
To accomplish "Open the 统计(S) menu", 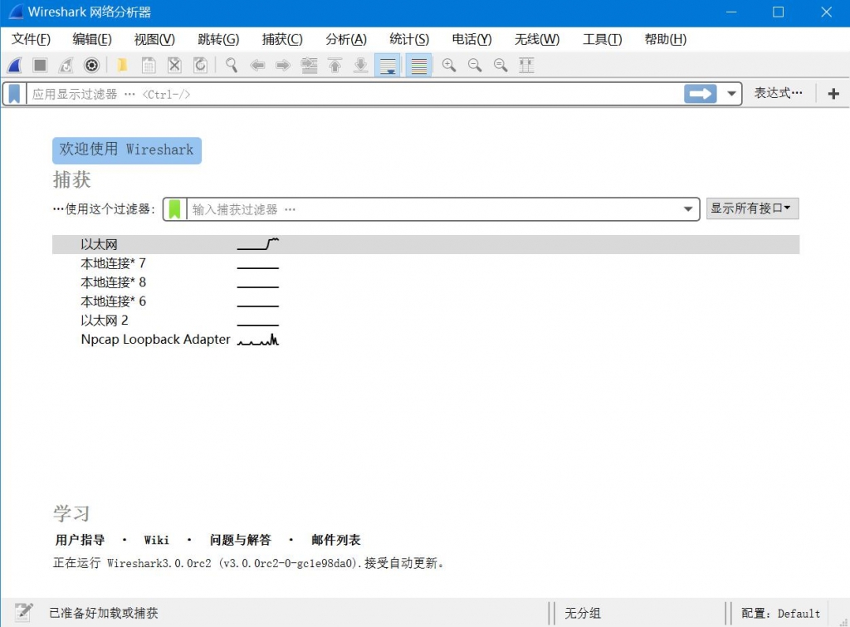I will click(409, 39).
